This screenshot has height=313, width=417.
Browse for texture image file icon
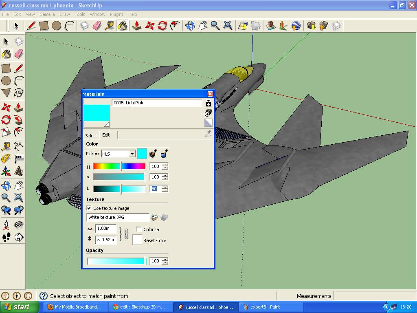[x=154, y=218]
